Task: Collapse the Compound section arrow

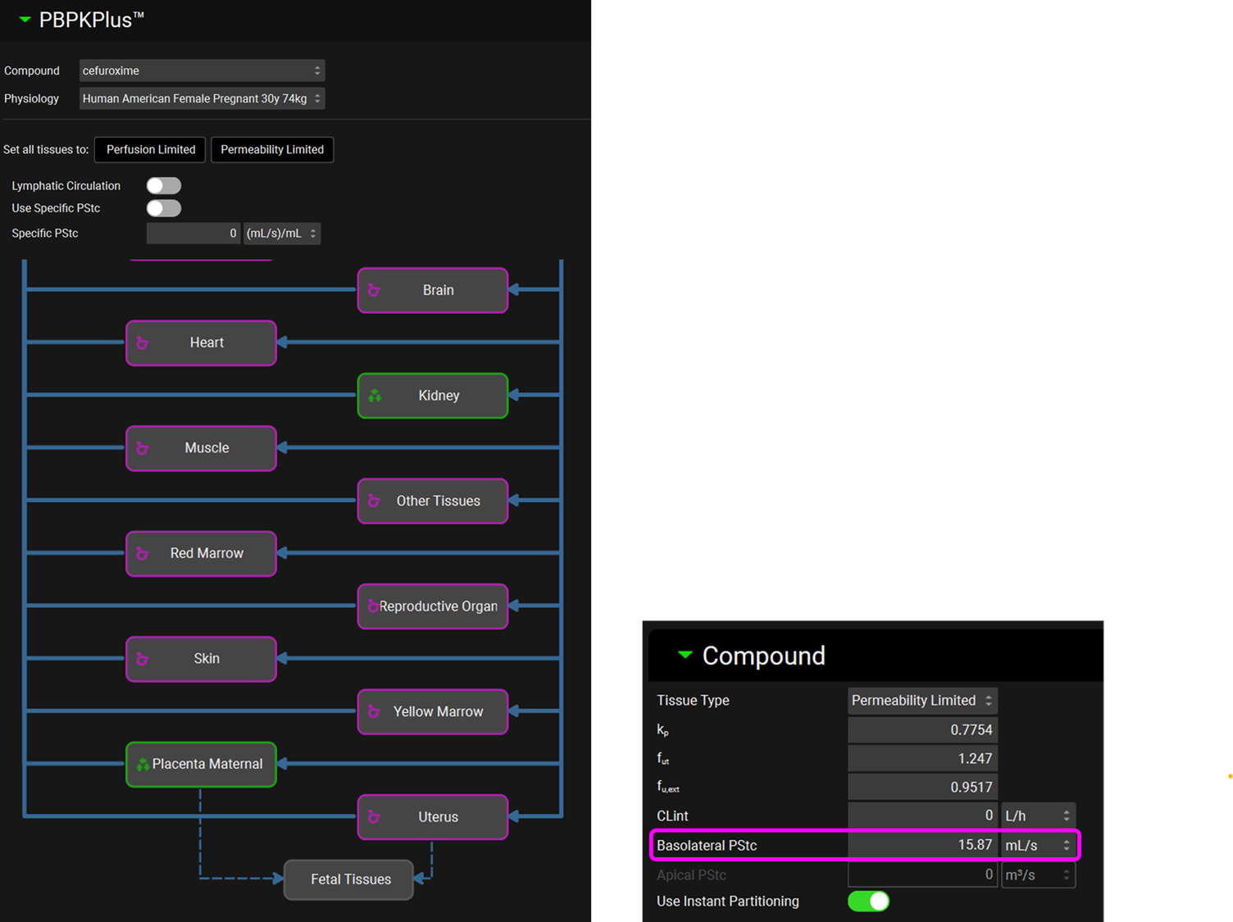Action: (685, 655)
